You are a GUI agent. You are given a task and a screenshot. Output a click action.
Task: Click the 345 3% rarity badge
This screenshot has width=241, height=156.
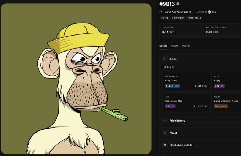coord(170,106)
